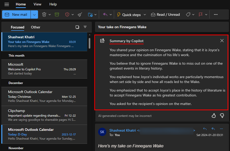230x151 pixels.
Task: Open more actions ellipsis in message header
Action: pos(221,129)
